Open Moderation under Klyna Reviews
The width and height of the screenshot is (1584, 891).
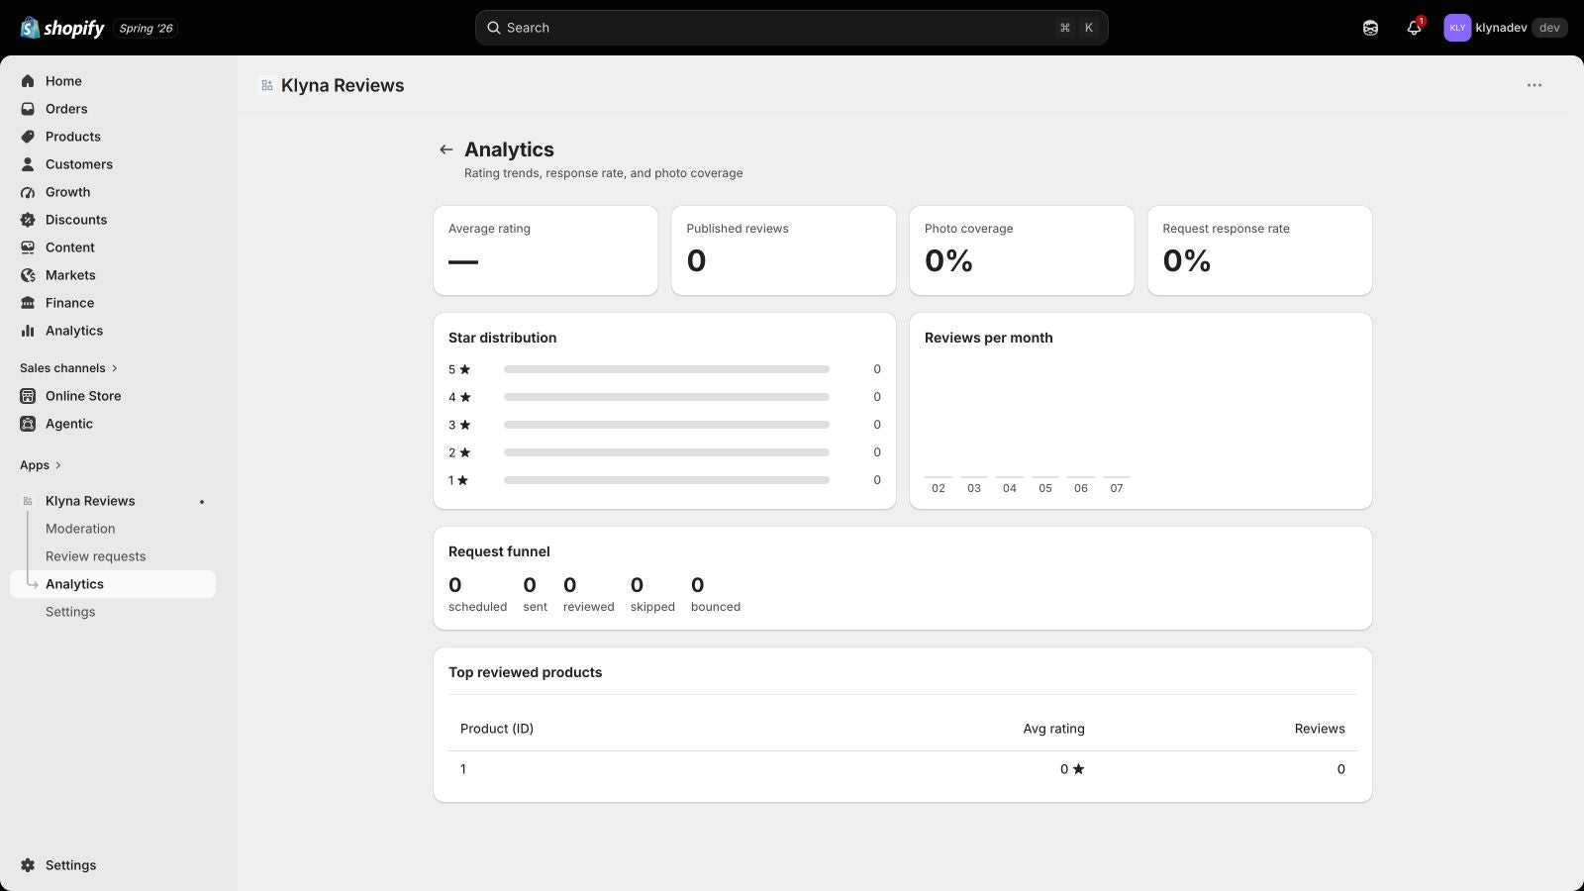(113, 529)
